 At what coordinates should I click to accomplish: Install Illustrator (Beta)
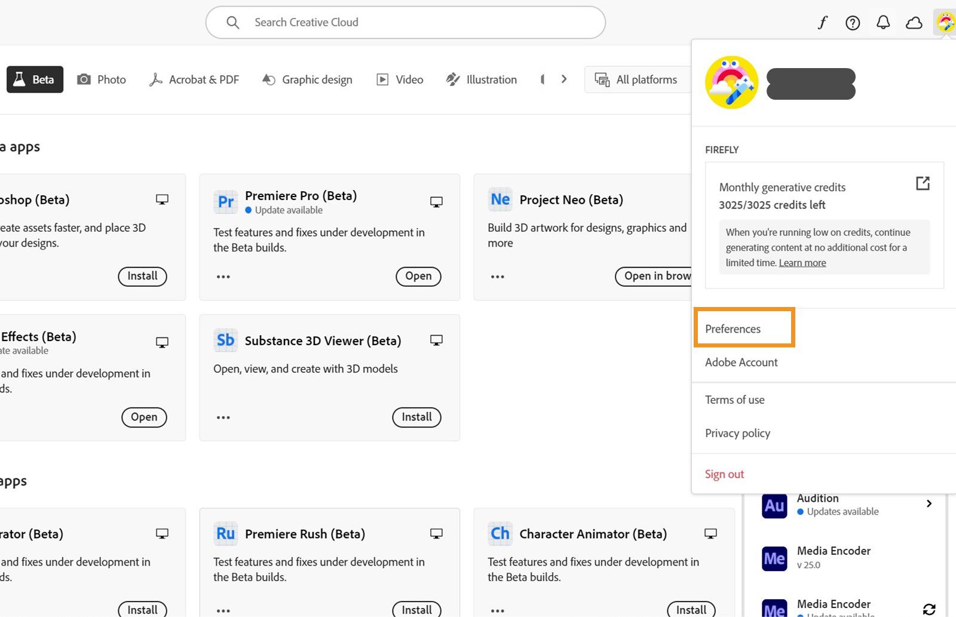pyautogui.click(x=142, y=610)
